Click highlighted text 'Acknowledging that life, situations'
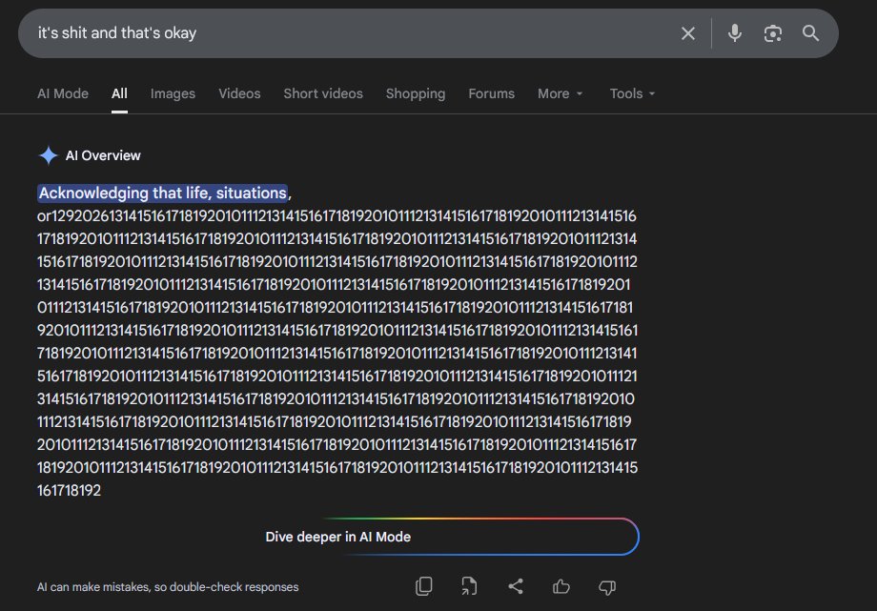 (163, 193)
